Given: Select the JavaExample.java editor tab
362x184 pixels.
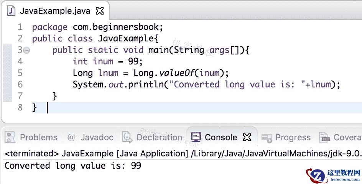Looking at the screenshot, I should point(55,11).
